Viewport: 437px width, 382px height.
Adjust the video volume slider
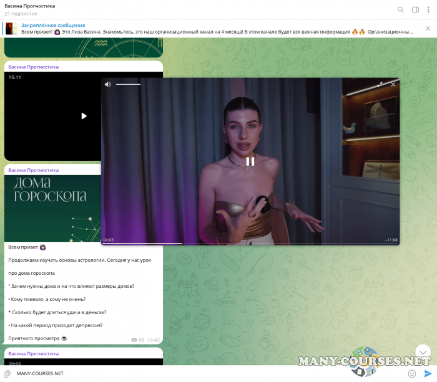tap(128, 84)
